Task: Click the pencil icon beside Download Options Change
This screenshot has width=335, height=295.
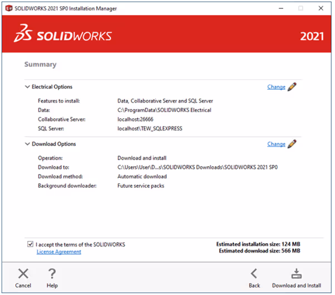Action: coord(292,144)
